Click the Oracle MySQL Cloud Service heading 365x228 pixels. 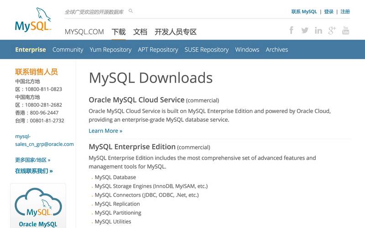click(136, 100)
